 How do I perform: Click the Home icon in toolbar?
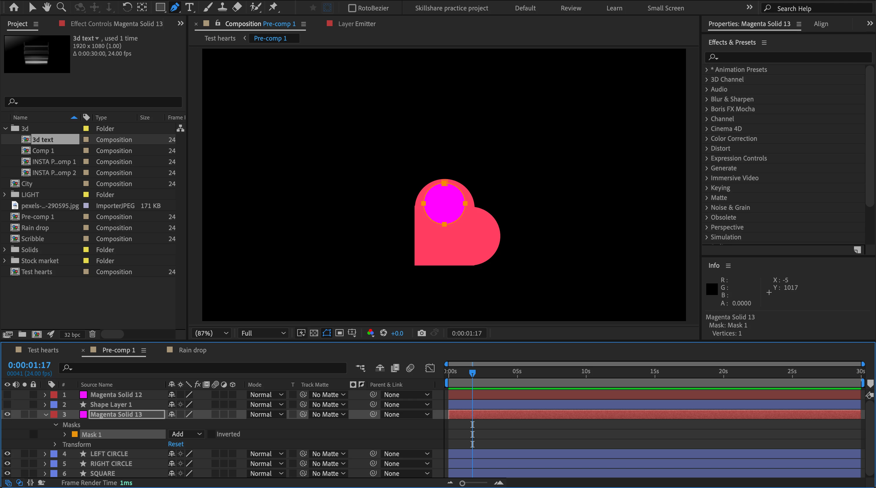14,7
